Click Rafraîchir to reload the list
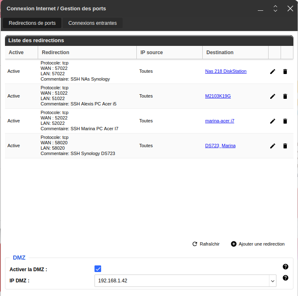Screen dimensions: 298x296 pyautogui.click(x=206, y=244)
